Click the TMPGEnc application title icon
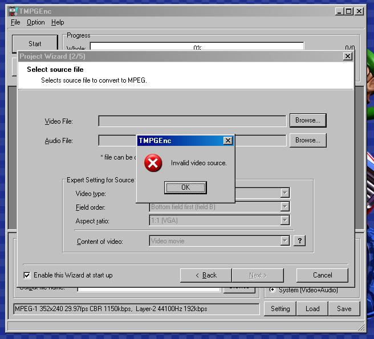The width and height of the screenshot is (374, 339). pos(13,11)
